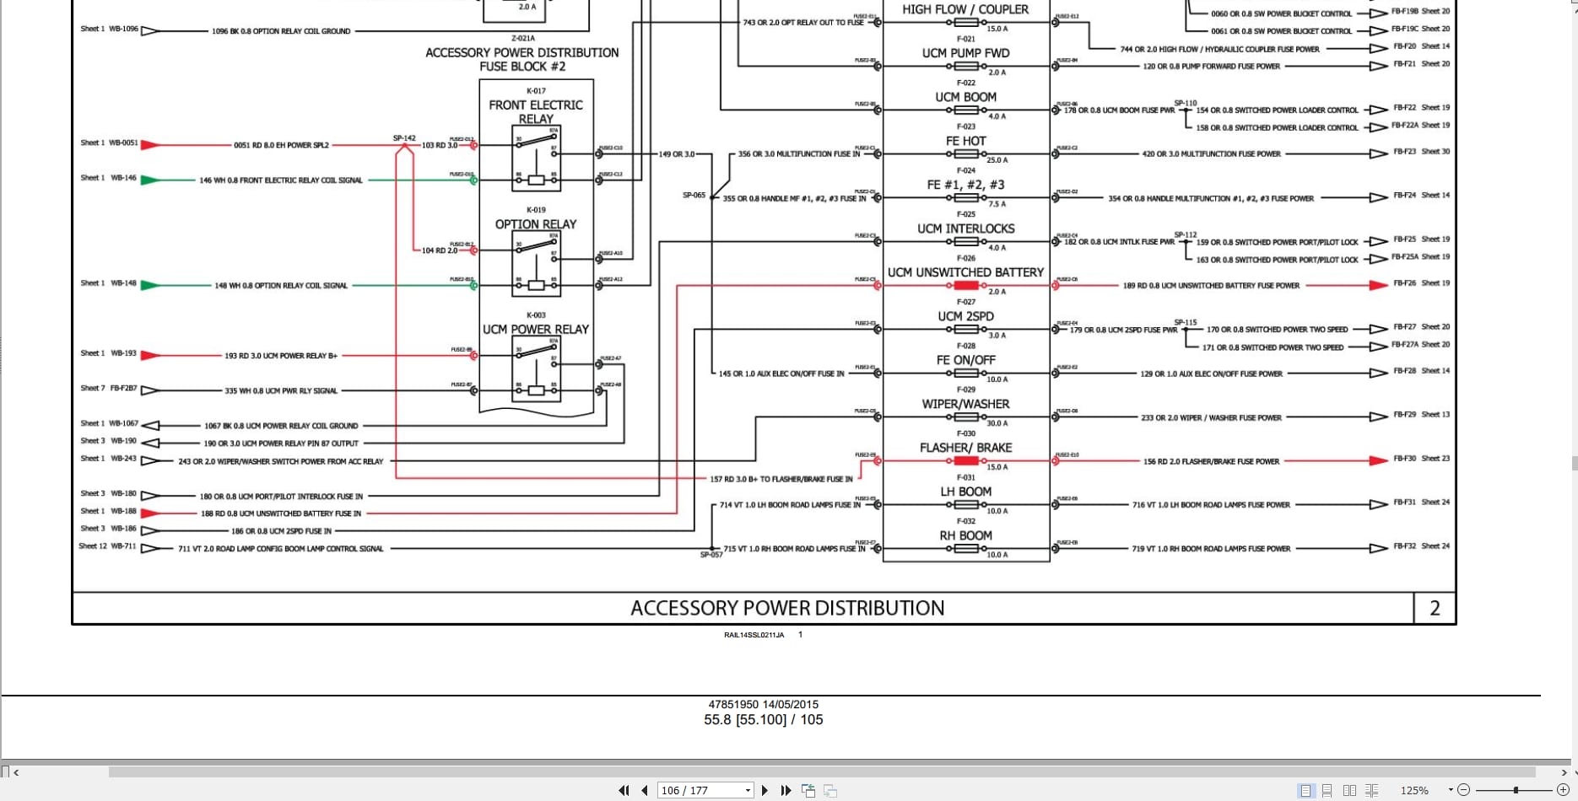Viewport: 1578px width, 801px height.
Task: Select two-page facing view mode
Action: coord(1349,790)
